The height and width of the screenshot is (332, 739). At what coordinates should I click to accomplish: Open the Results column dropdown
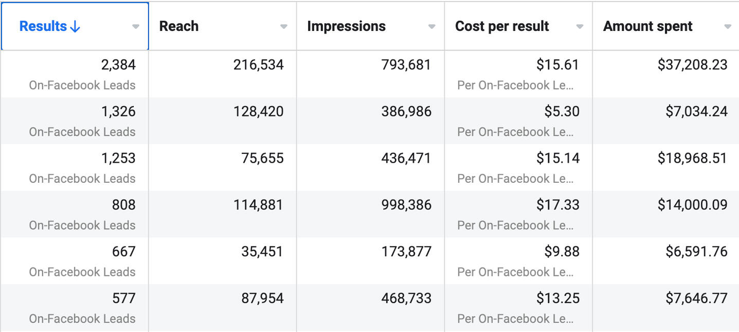coord(136,27)
